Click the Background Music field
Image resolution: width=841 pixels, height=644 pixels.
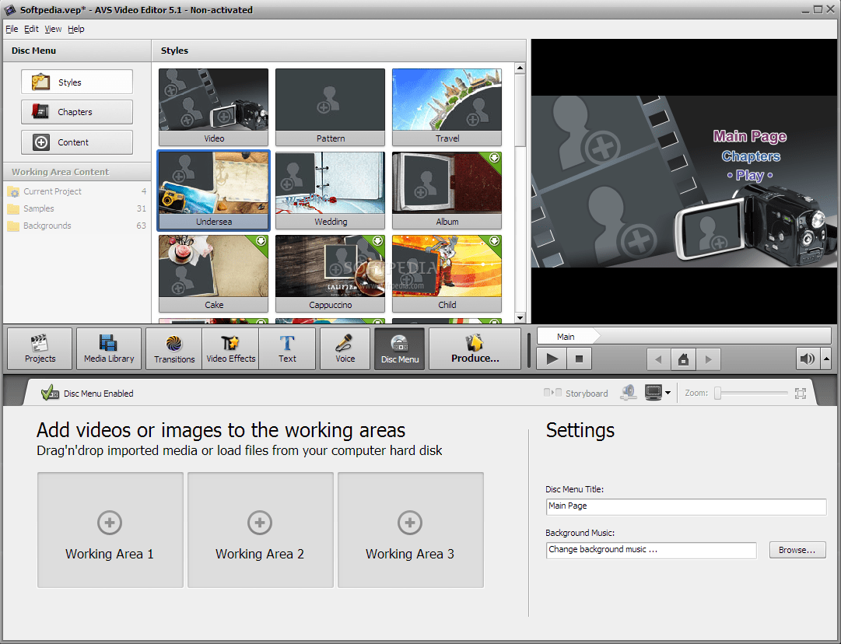click(x=651, y=550)
